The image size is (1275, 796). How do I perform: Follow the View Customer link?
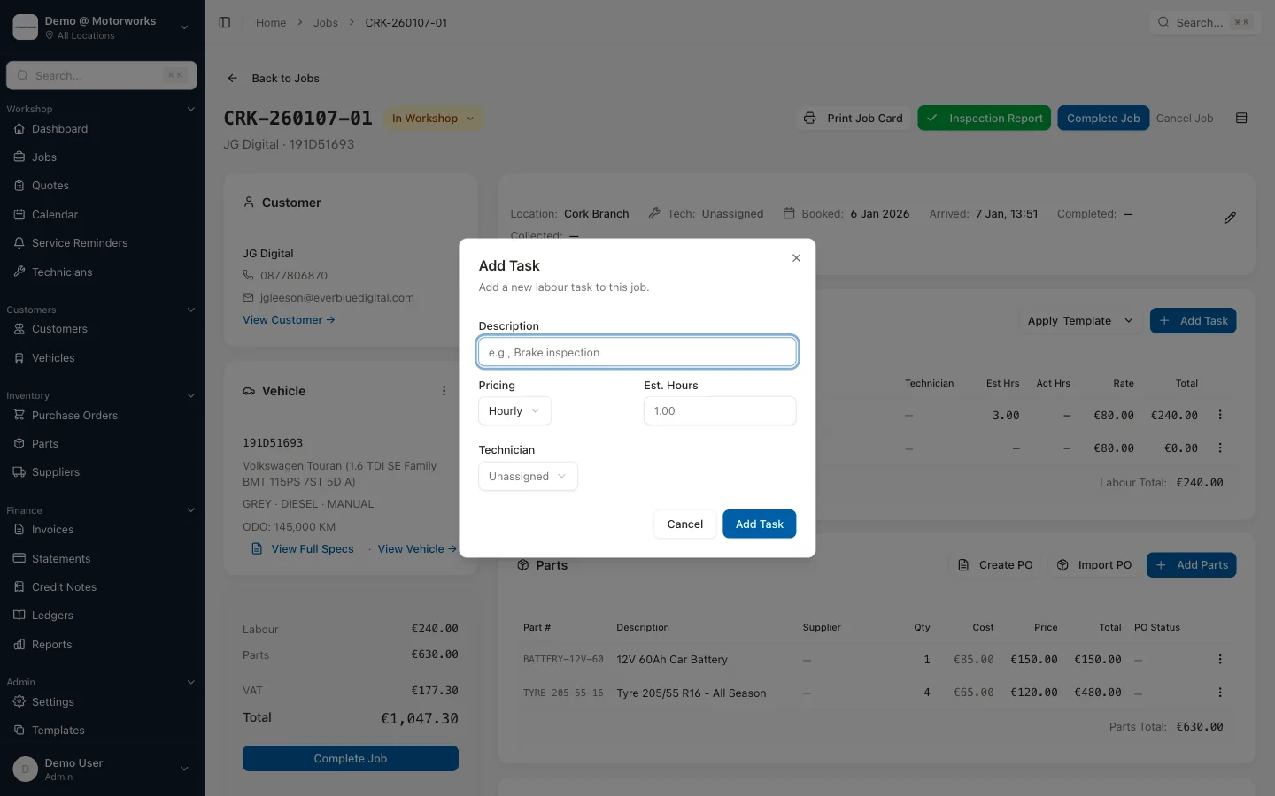[x=289, y=319]
